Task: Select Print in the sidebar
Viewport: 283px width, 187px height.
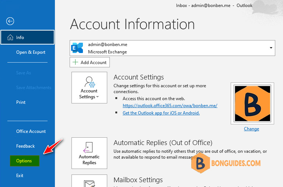Action: (x=21, y=102)
